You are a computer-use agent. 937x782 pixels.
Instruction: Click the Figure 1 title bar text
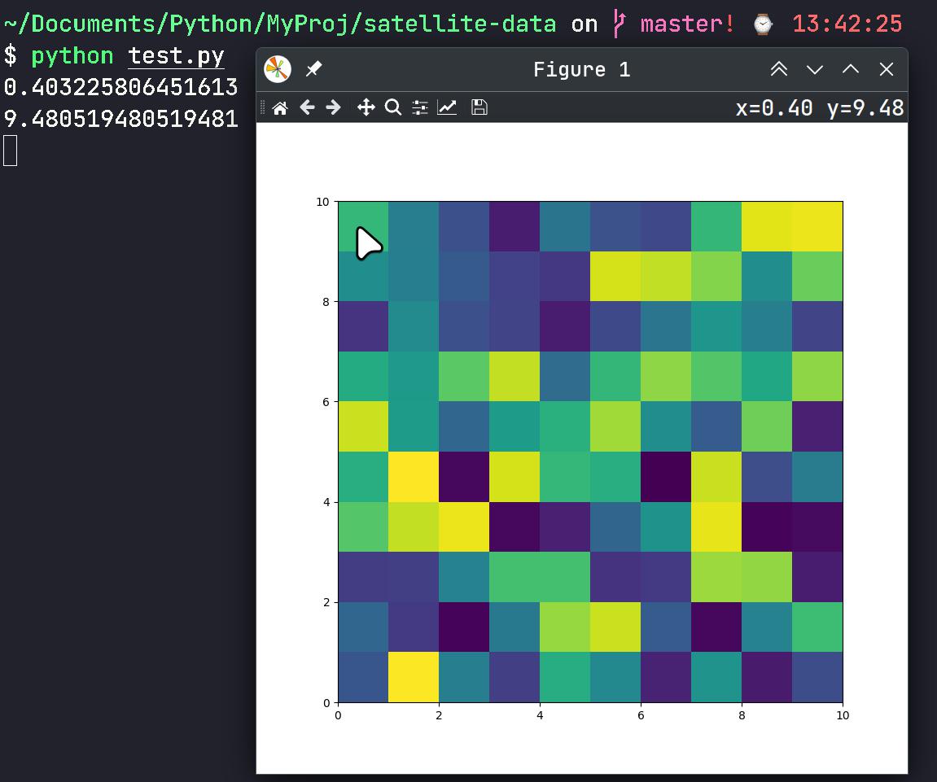click(581, 70)
